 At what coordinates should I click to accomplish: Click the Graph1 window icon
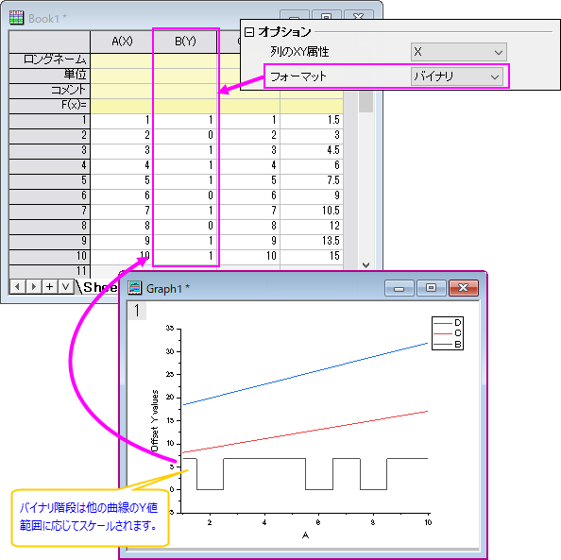[x=135, y=288]
